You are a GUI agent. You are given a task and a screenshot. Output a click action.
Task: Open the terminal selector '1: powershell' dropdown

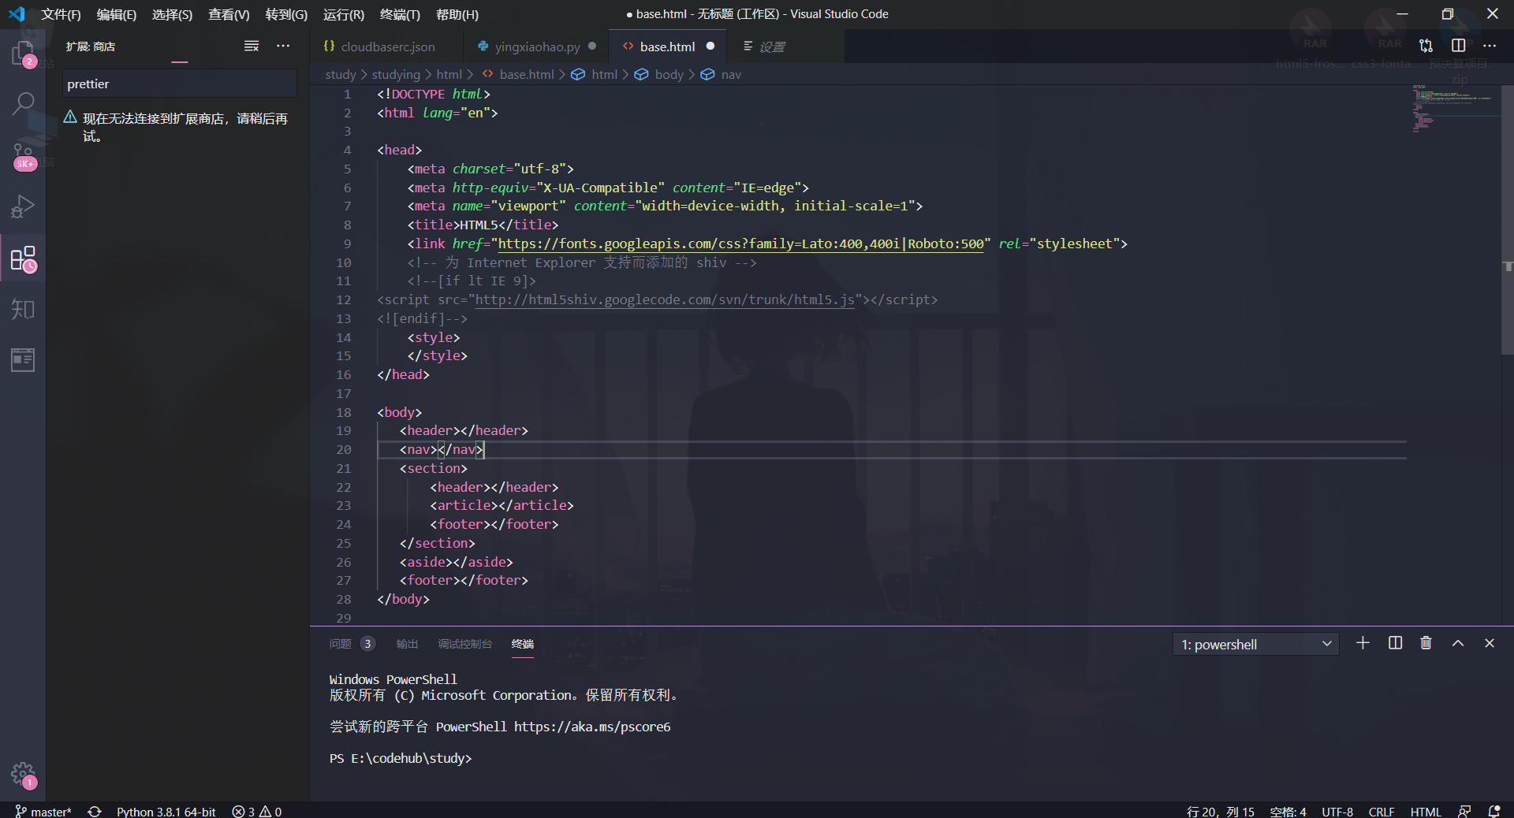(x=1255, y=645)
